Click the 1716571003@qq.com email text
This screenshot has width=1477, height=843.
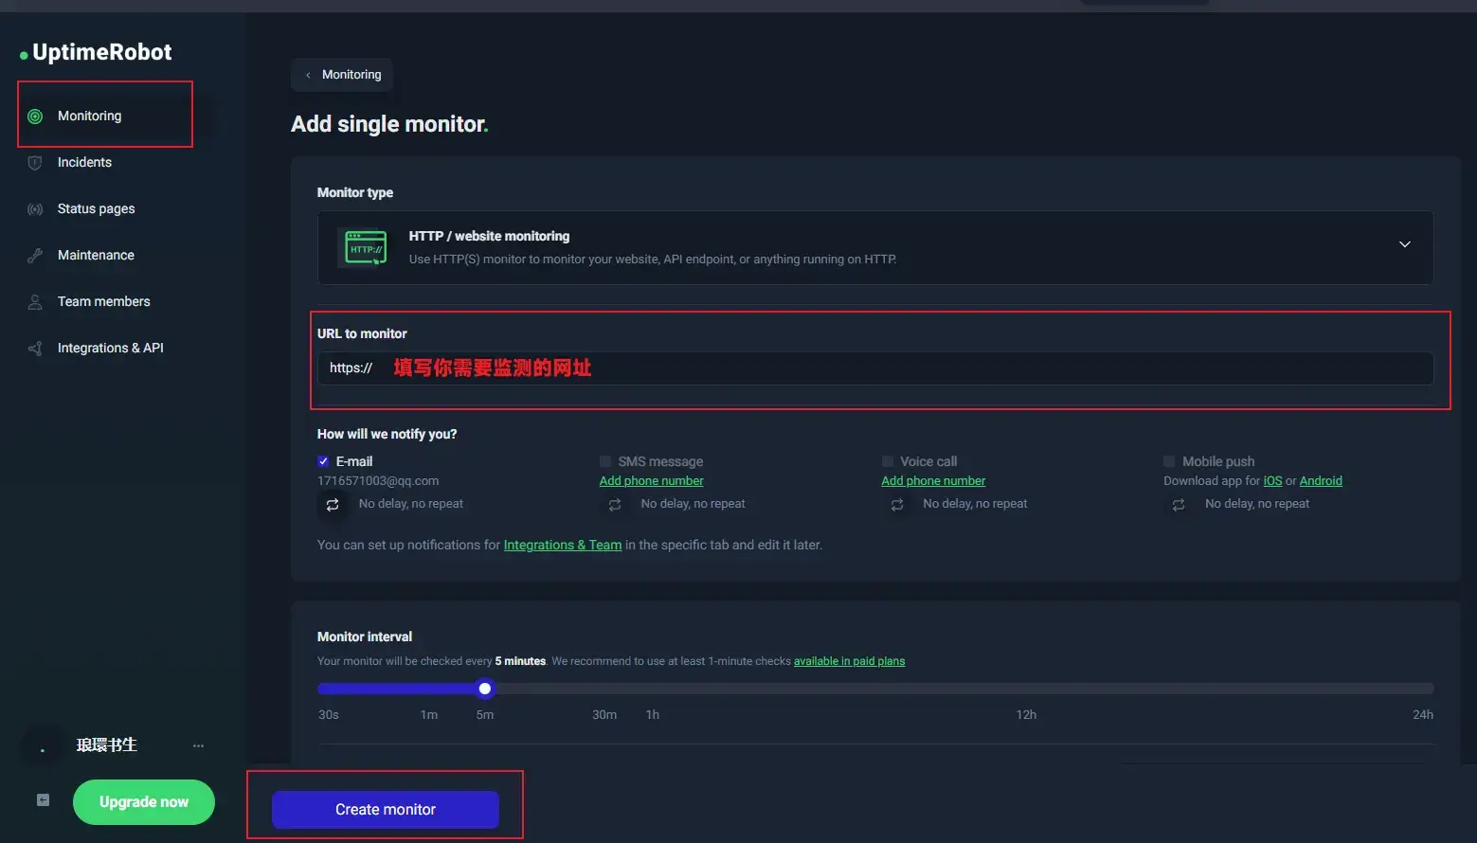click(378, 481)
